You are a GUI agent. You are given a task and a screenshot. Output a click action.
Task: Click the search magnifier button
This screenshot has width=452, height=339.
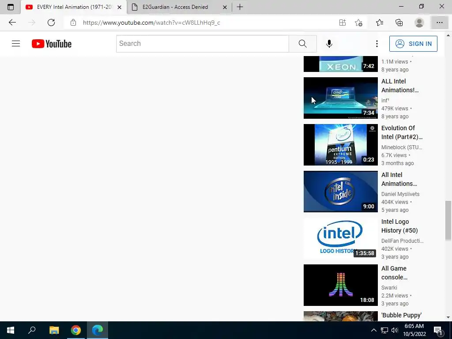click(303, 44)
